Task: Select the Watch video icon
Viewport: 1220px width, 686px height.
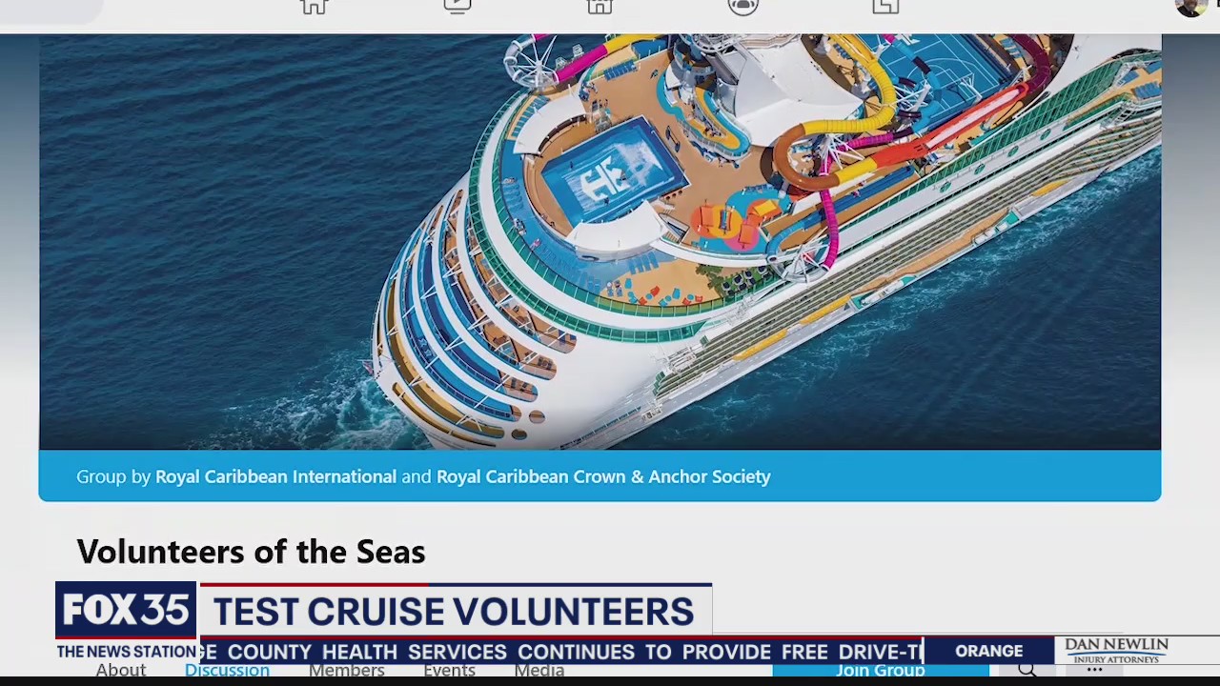Action: click(457, 8)
